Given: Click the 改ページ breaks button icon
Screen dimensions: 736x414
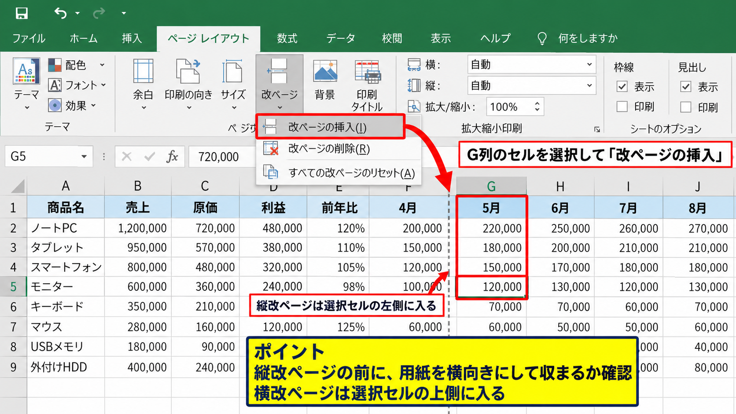Looking at the screenshot, I should pos(279,71).
